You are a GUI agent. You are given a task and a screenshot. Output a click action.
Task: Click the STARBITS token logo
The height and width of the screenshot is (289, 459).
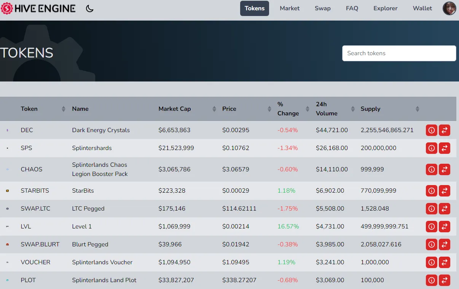[7, 191]
